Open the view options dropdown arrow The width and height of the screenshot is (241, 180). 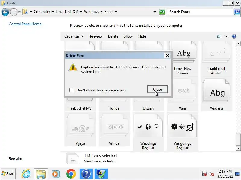[x=226, y=36]
